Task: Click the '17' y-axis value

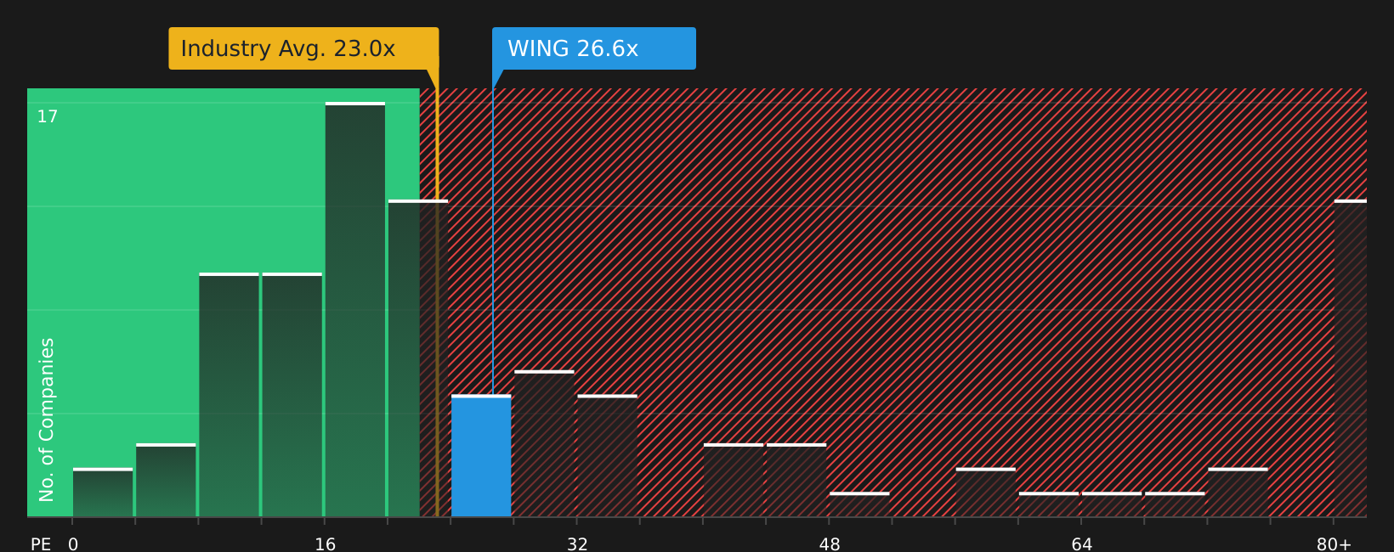Action: (48, 117)
